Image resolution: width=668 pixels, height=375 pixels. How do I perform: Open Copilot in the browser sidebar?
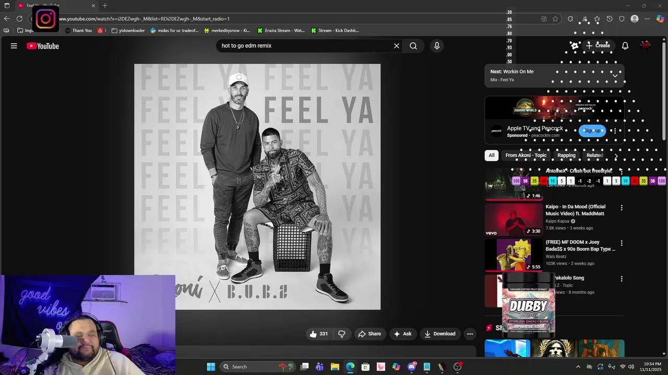click(x=660, y=19)
